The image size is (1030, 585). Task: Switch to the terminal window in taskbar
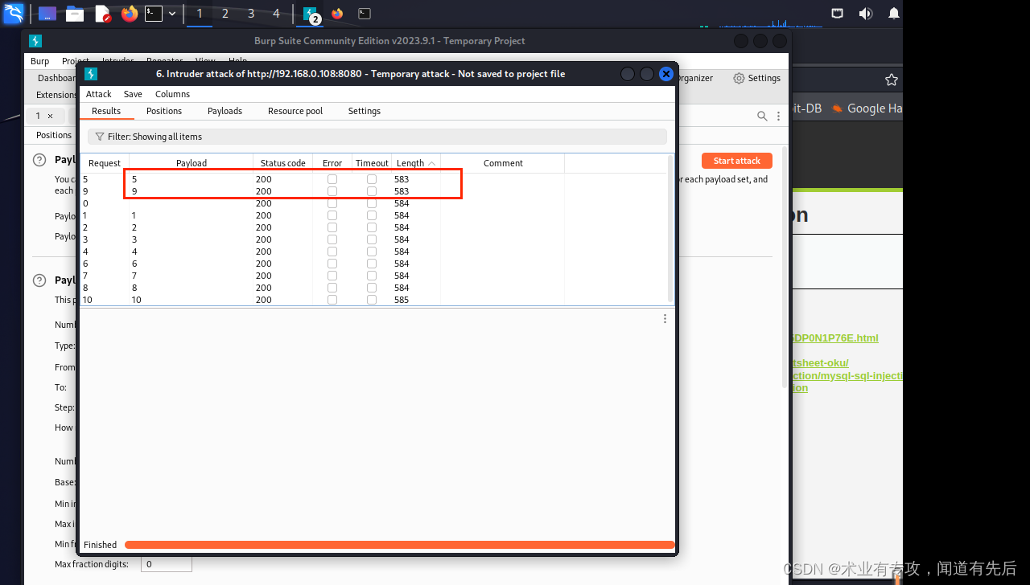pyautogui.click(x=365, y=14)
